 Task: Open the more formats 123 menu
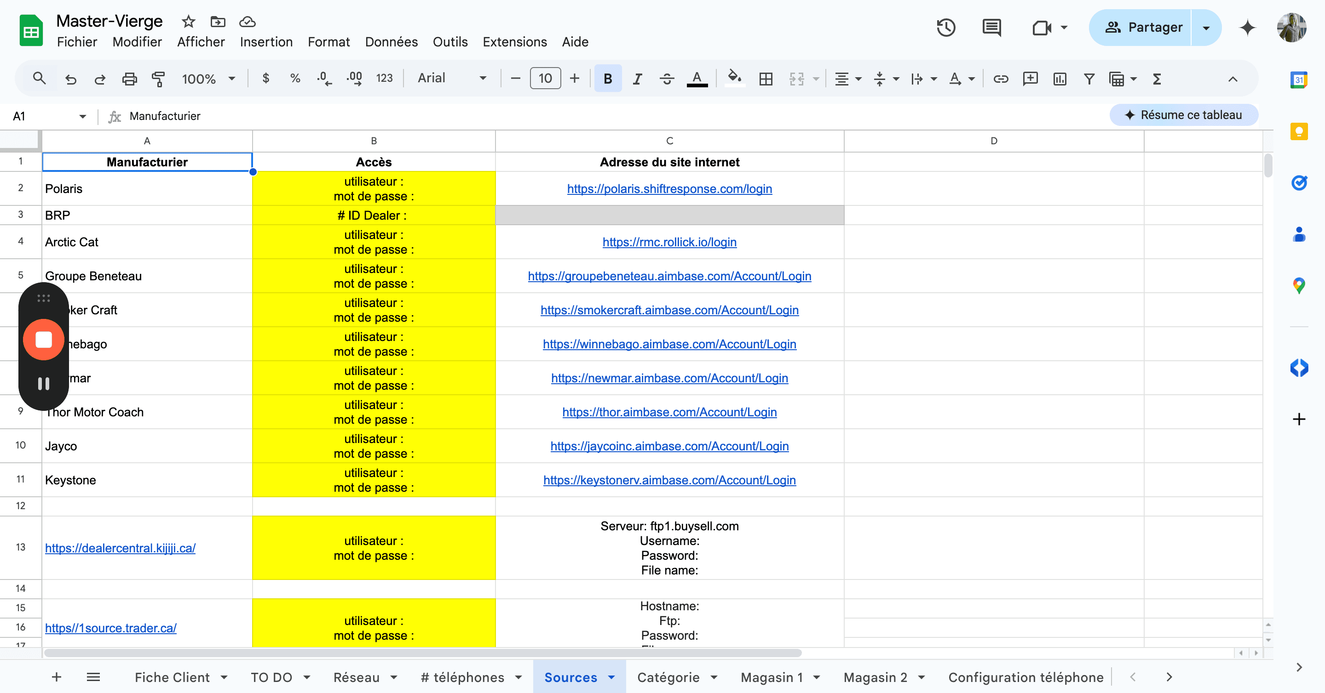tap(384, 78)
